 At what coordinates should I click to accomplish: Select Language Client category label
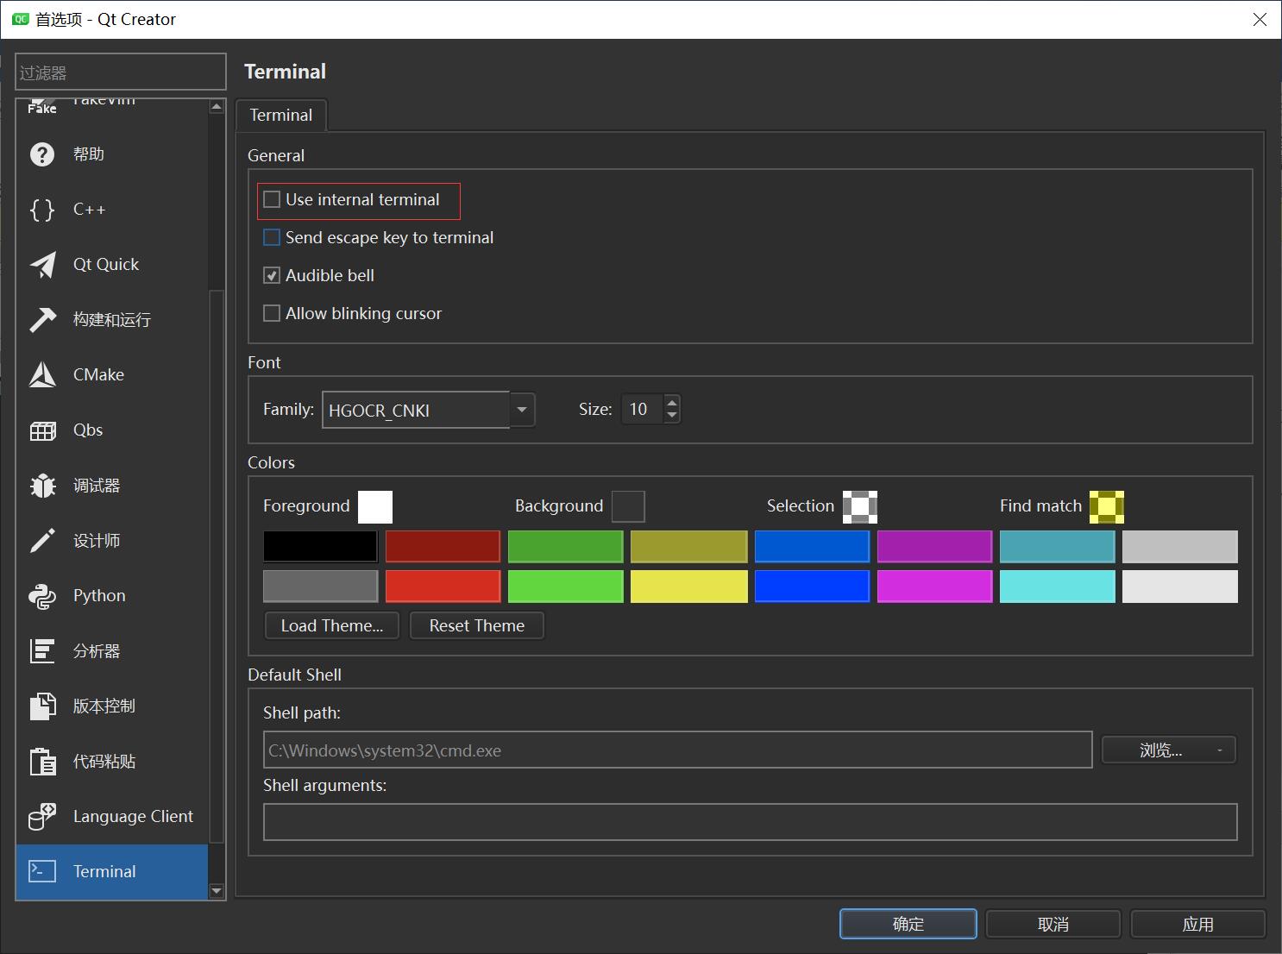tap(133, 817)
